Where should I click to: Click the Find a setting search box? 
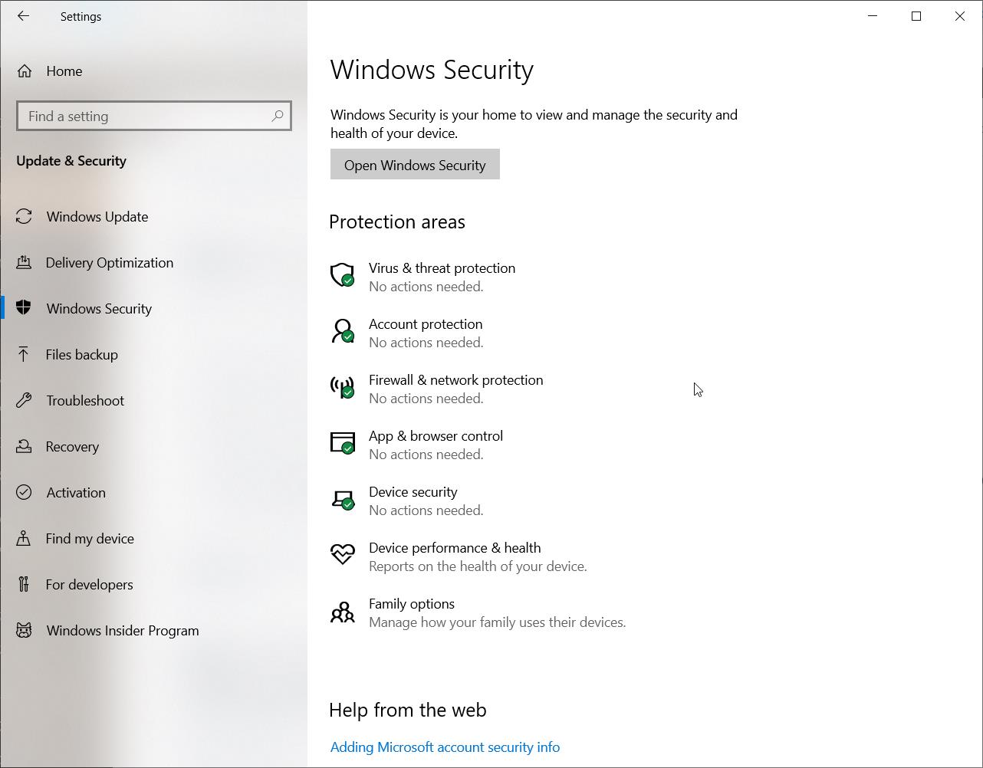click(x=153, y=116)
